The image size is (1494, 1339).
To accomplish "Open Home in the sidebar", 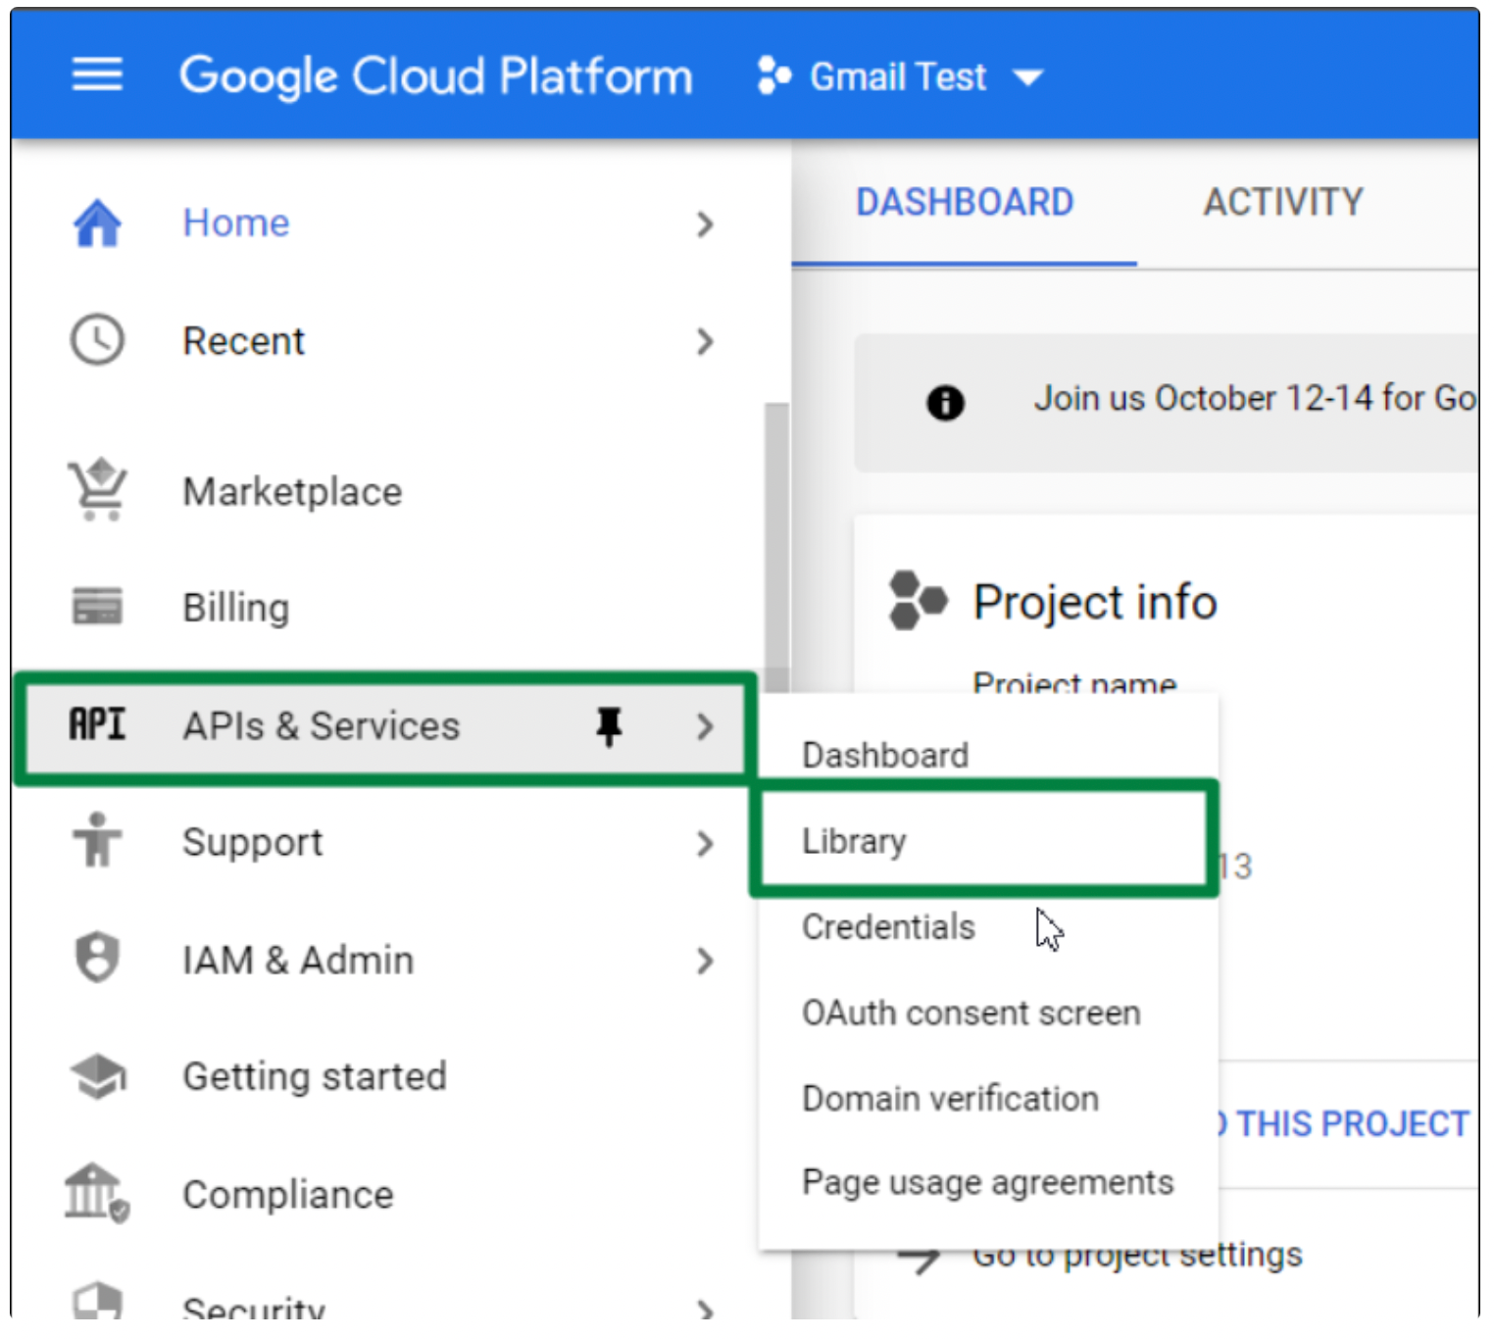I will (x=236, y=223).
